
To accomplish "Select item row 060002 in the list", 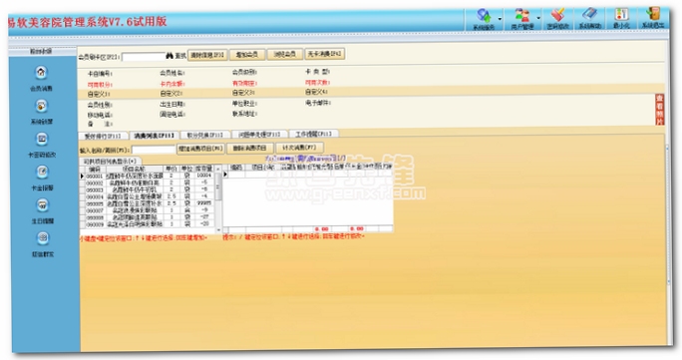I will (148, 183).
